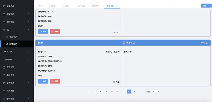Screen dimensions: 212x102
Task: Click the 资源管理 sidebar icon
Action: click(4, 67)
